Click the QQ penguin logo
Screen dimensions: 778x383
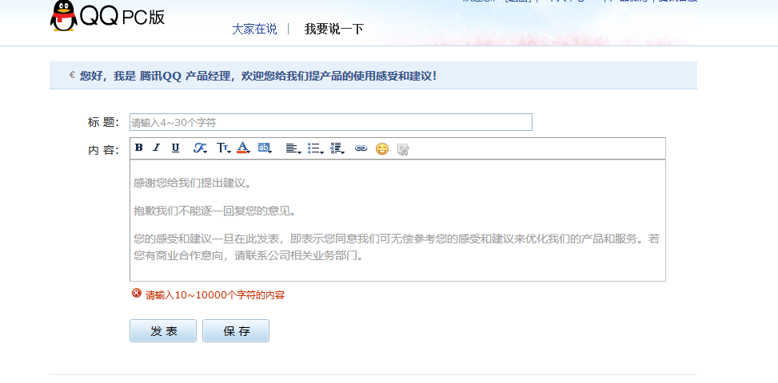coord(62,16)
